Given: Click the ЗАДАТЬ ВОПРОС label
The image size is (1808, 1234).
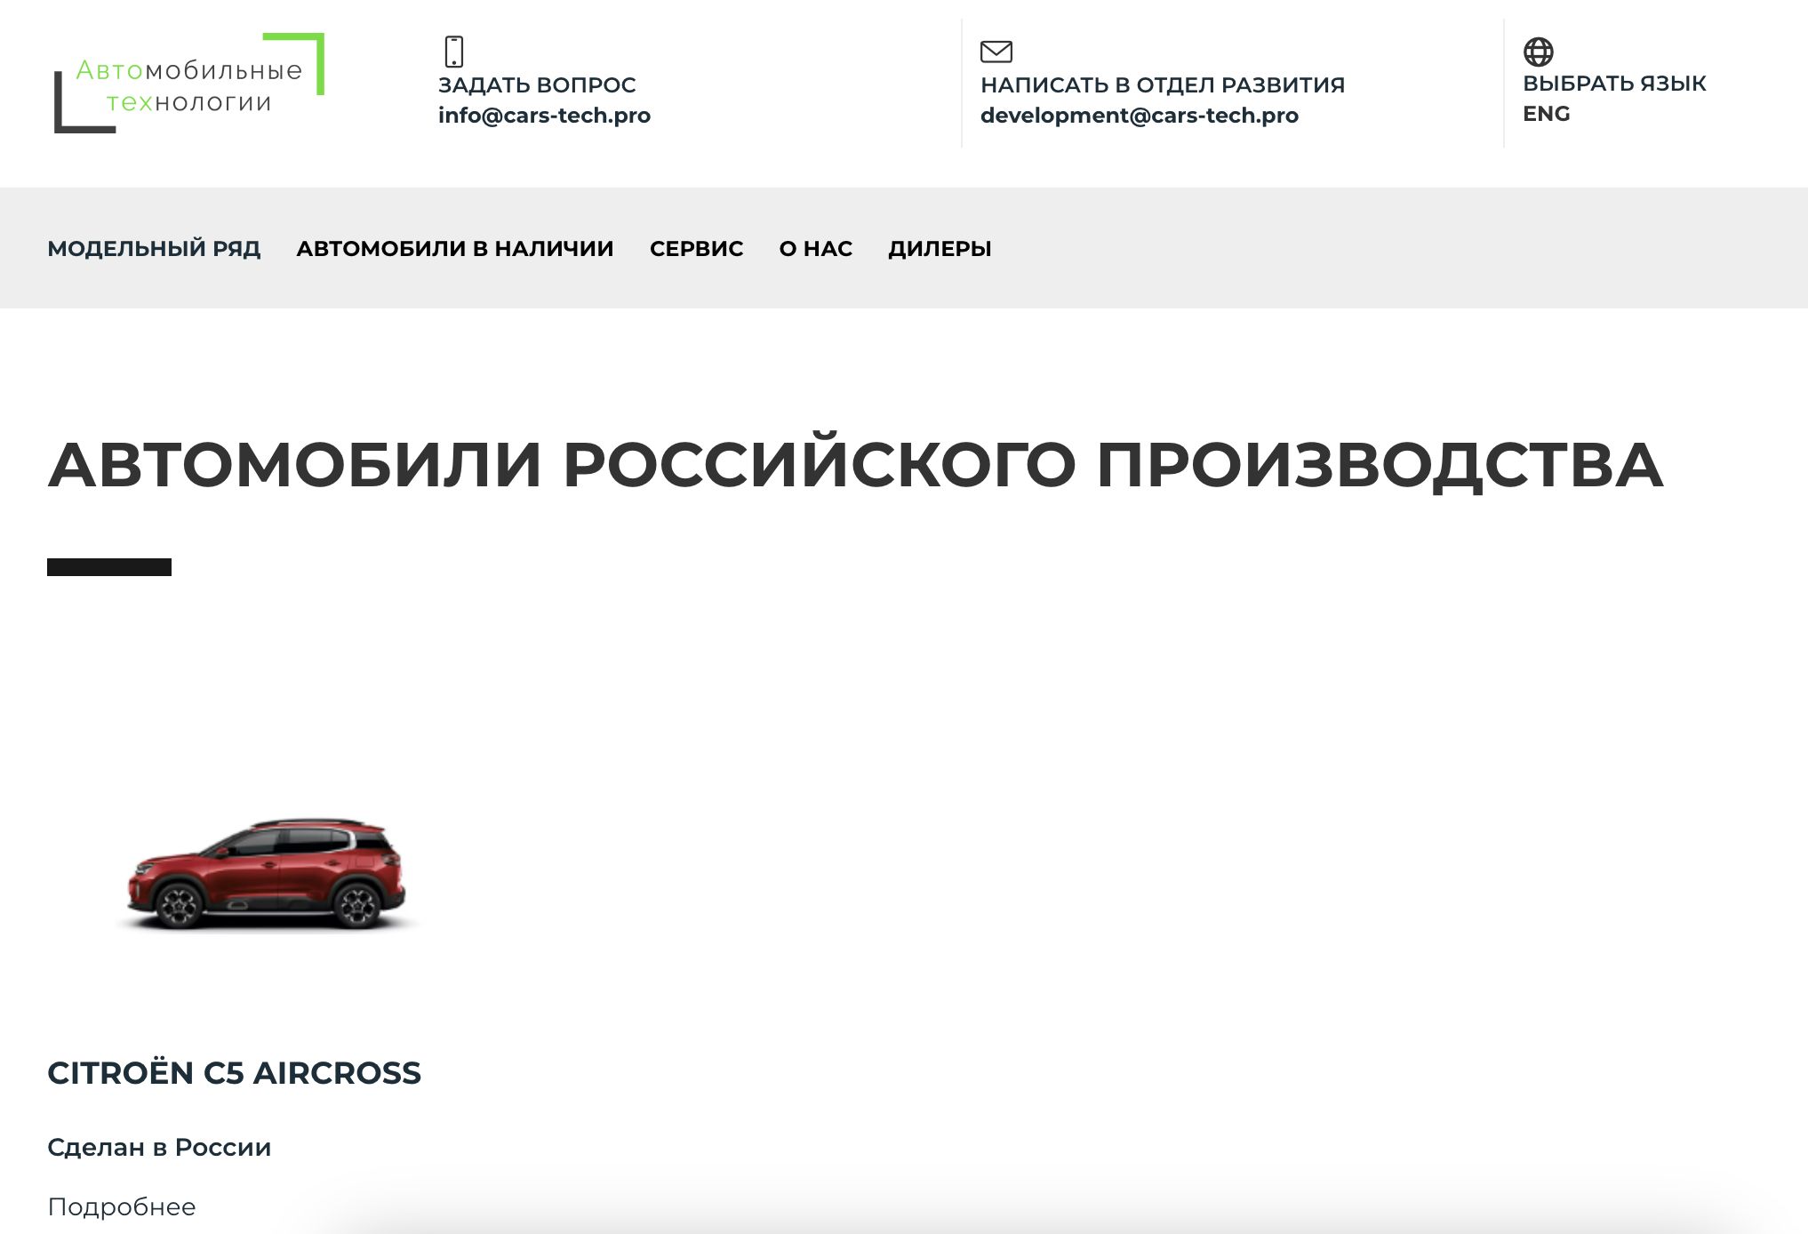Looking at the screenshot, I should (x=537, y=85).
